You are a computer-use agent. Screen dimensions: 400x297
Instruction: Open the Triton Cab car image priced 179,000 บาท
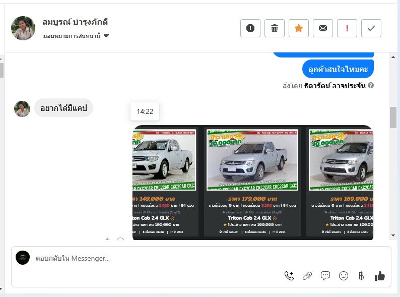252,160
